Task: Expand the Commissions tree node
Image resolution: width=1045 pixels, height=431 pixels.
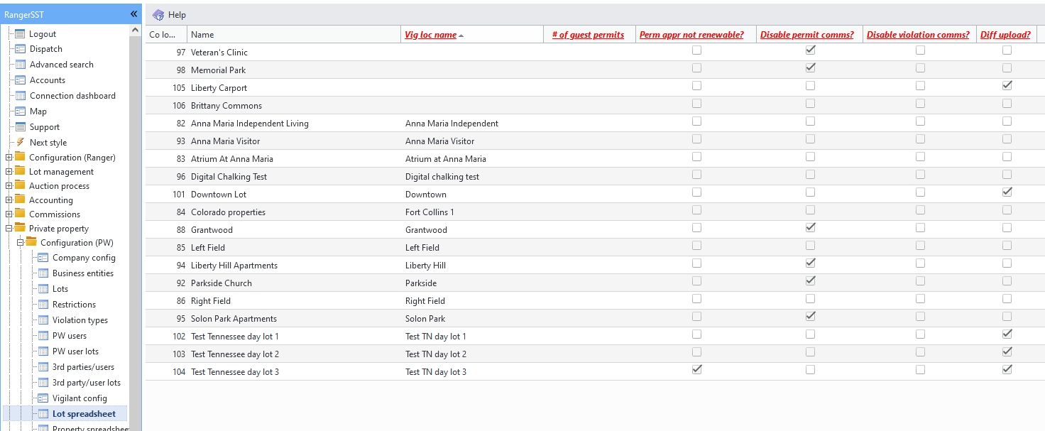Action: click(x=9, y=214)
